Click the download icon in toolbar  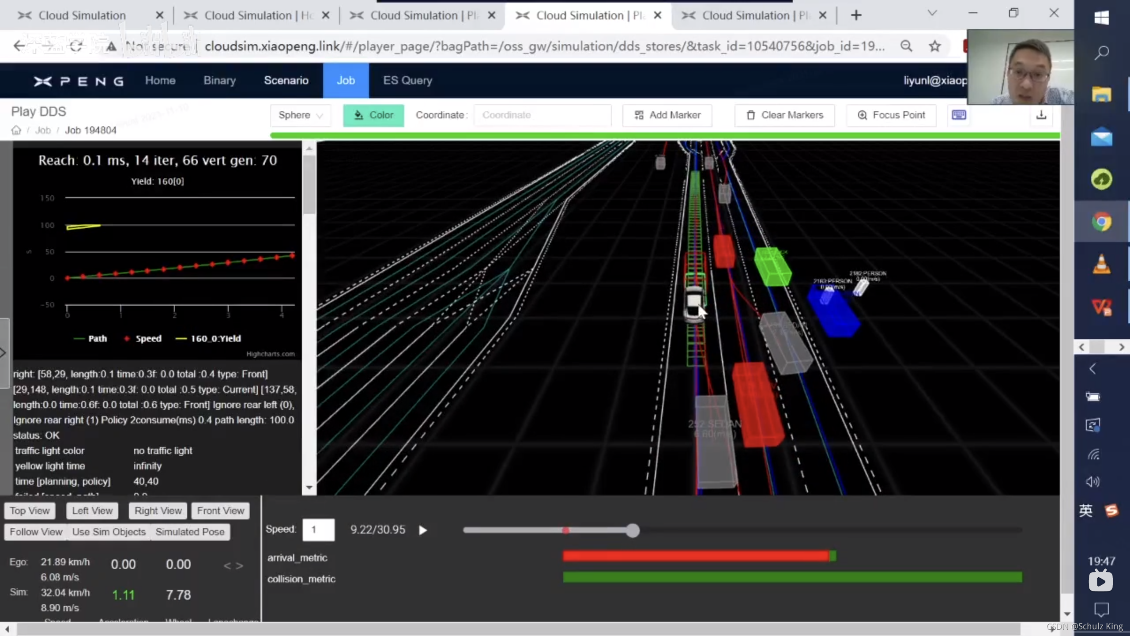1041,115
